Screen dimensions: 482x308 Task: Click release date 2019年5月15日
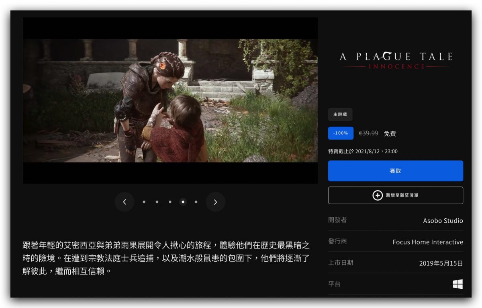point(441,263)
